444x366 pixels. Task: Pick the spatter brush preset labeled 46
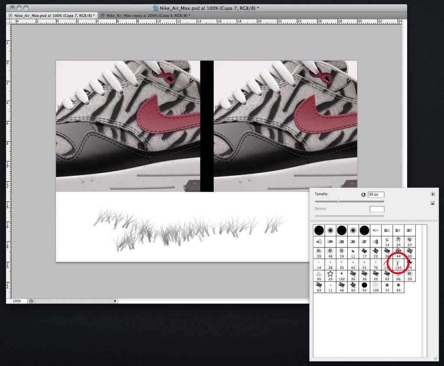click(330, 253)
